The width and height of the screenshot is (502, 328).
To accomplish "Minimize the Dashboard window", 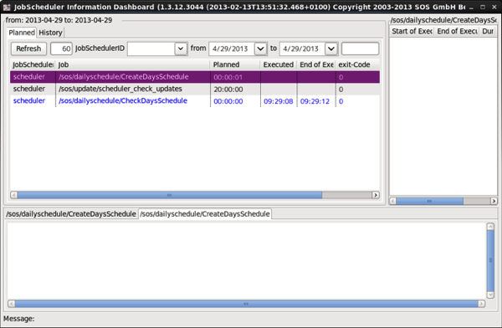I will click(471, 7).
